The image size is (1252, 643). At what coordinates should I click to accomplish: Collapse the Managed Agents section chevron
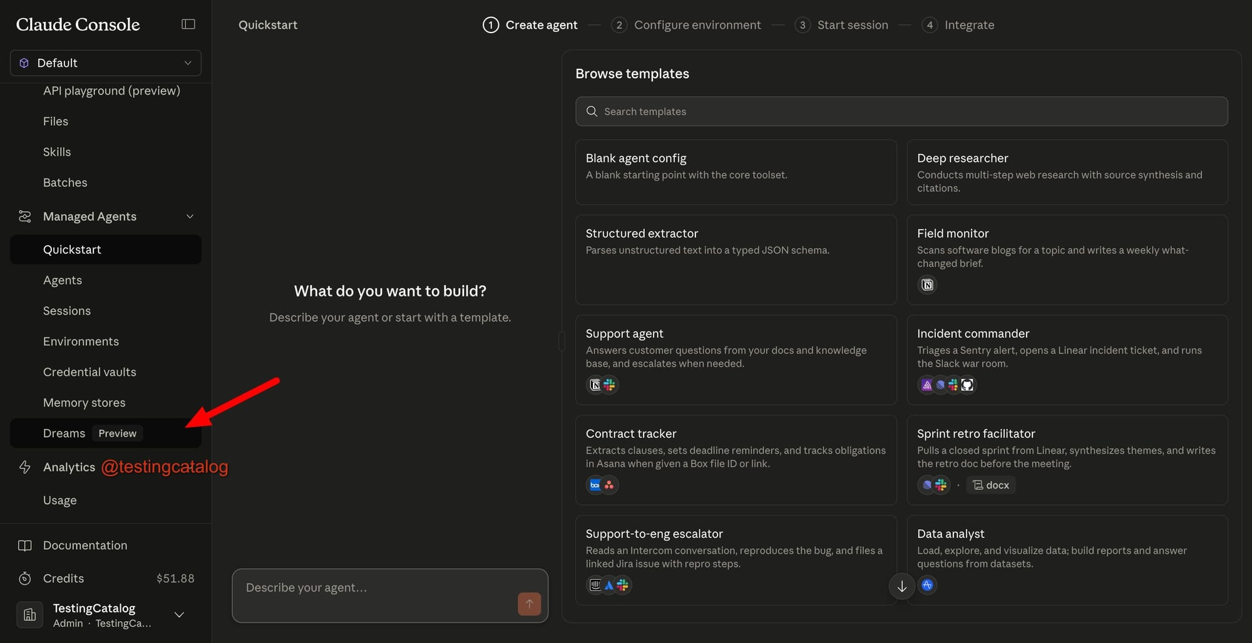point(190,216)
